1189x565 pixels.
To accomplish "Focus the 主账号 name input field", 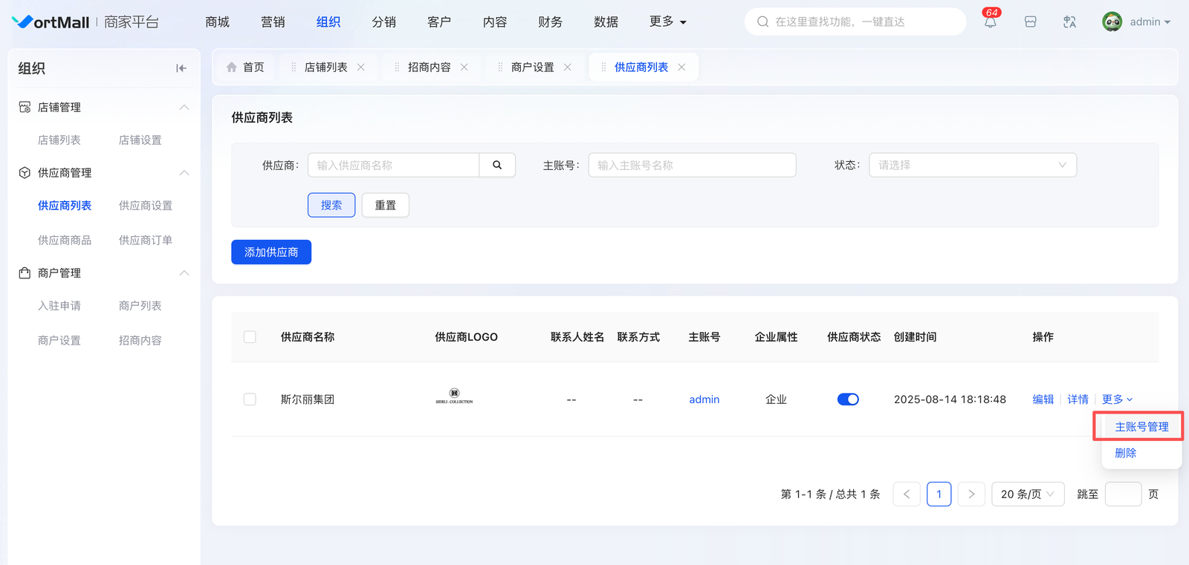I will [692, 165].
